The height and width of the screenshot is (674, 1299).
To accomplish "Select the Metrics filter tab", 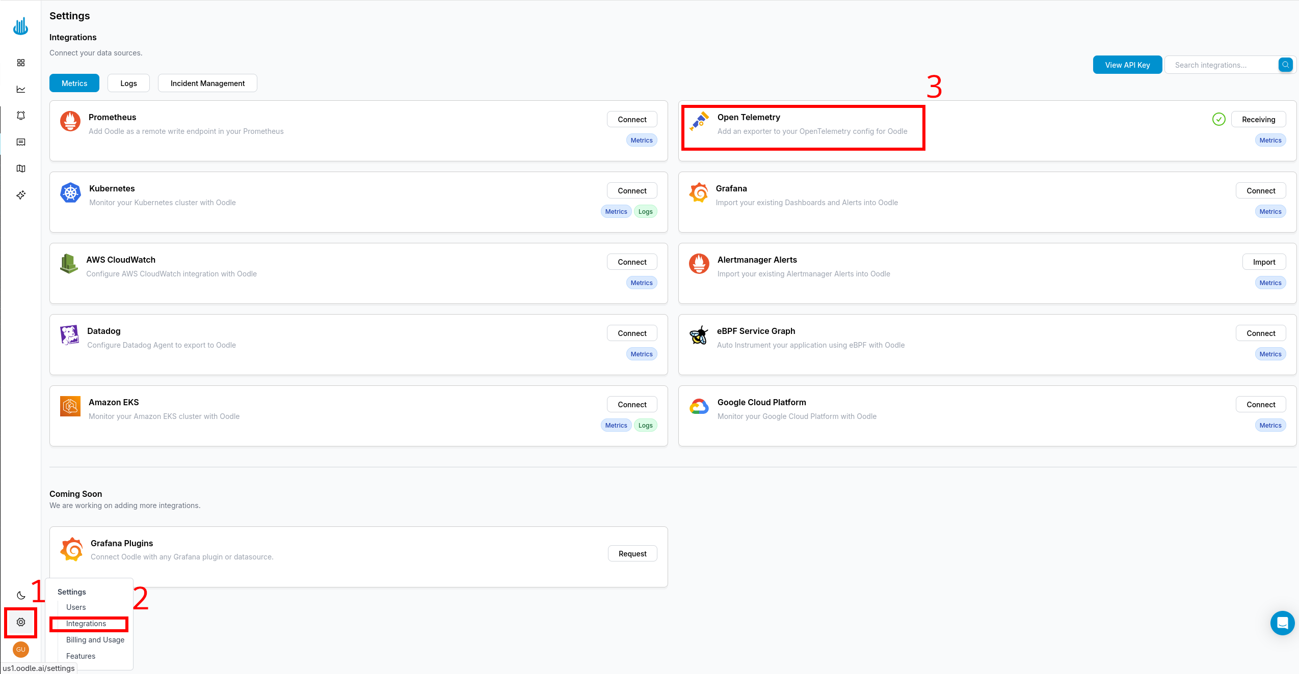I will click(74, 83).
